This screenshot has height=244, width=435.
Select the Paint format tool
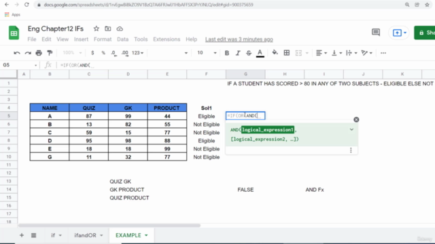tap(50, 53)
